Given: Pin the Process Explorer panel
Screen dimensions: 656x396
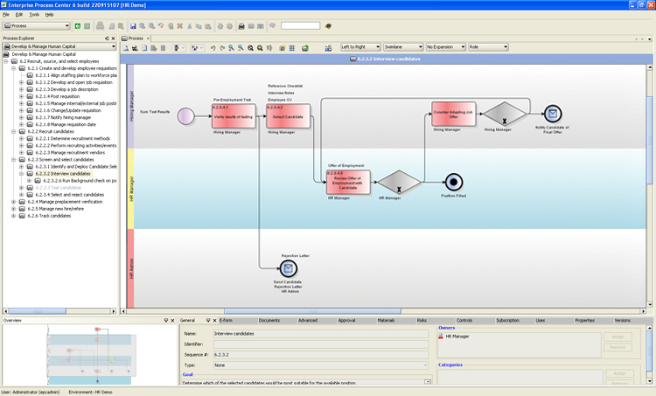Looking at the screenshot, I should pyautogui.click(x=106, y=38).
